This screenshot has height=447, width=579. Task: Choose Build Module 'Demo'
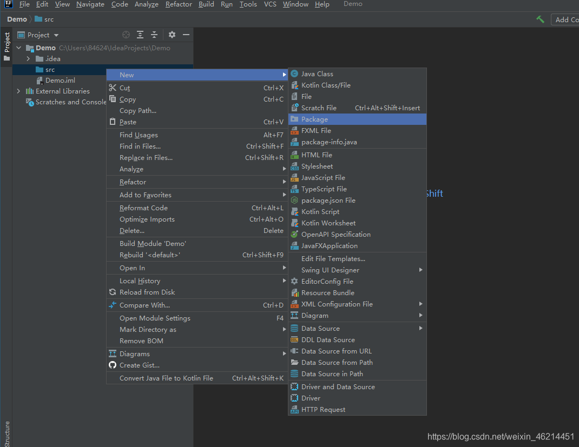(197, 243)
